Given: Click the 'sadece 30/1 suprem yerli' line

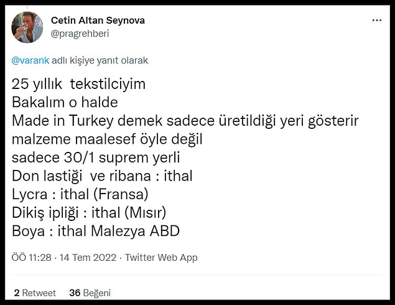Looking at the screenshot, I should [x=96, y=157].
